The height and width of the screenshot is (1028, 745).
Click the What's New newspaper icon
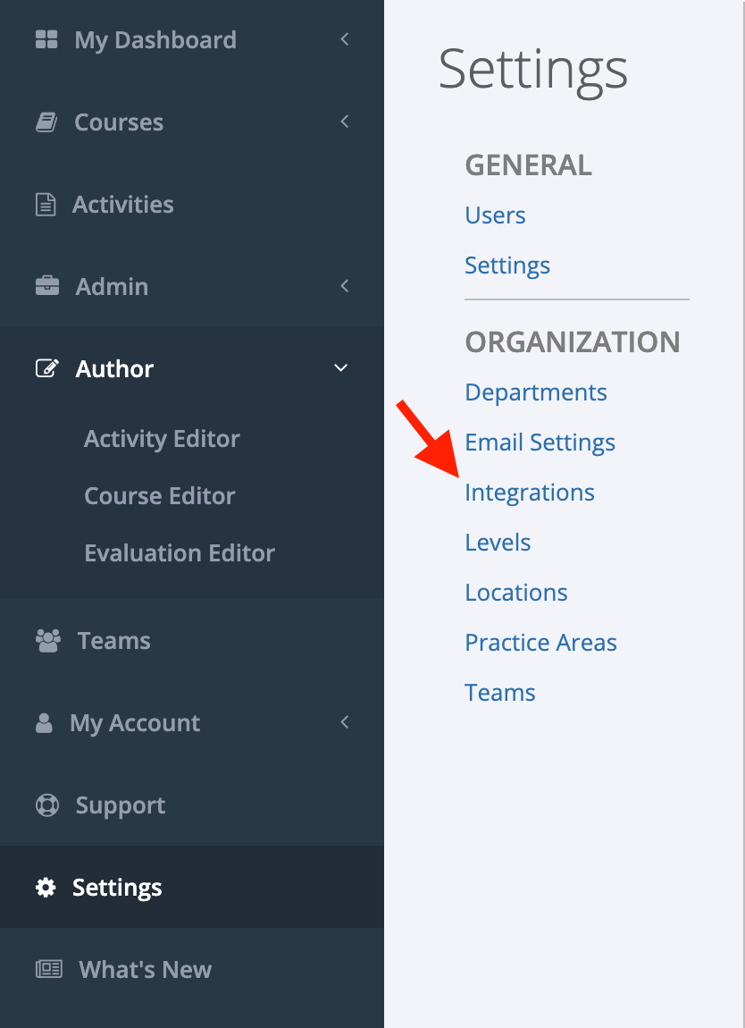point(48,969)
